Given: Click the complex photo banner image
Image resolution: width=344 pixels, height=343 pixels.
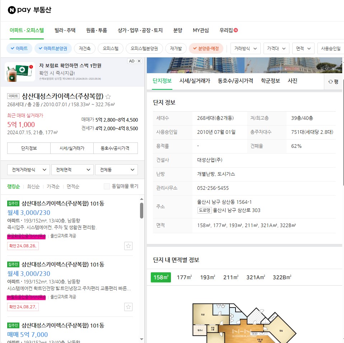Looking at the screenshot, I should (x=245, y=65).
